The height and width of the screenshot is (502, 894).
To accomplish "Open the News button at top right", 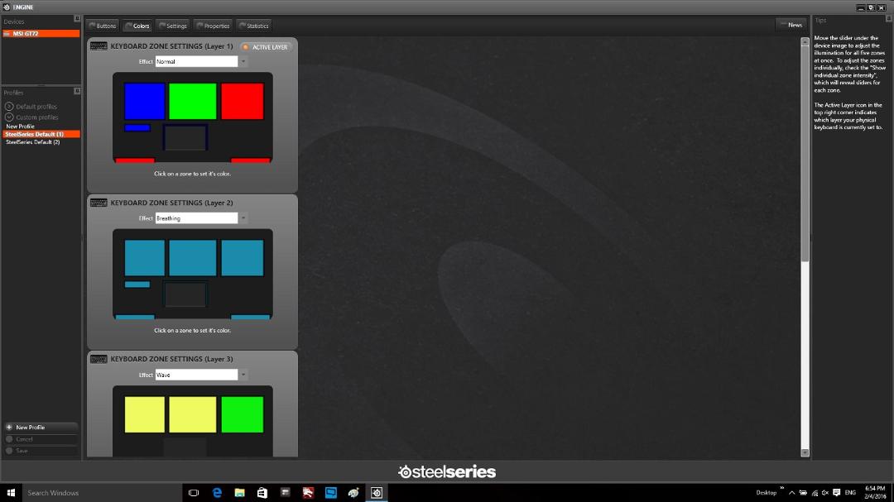I will pyautogui.click(x=791, y=25).
